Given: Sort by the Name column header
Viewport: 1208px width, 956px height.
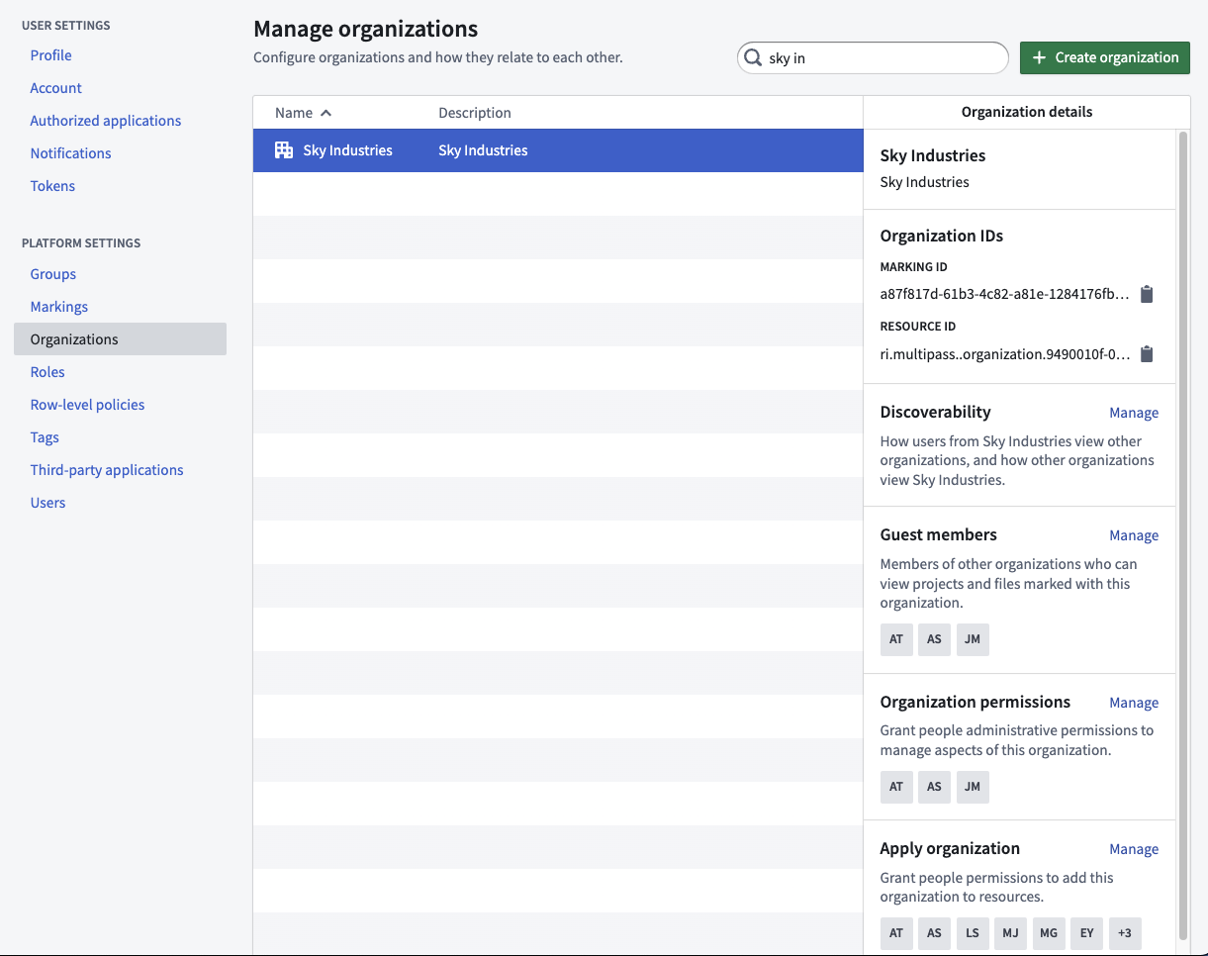Looking at the screenshot, I should pyautogui.click(x=294, y=113).
